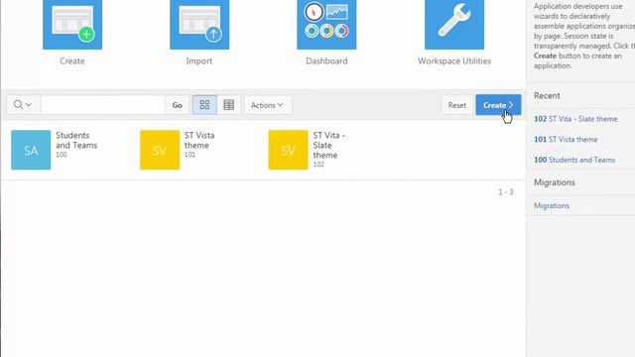Switch to icon grid view
The image size is (635, 357).
pyautogui.click(x=204, y=105)
